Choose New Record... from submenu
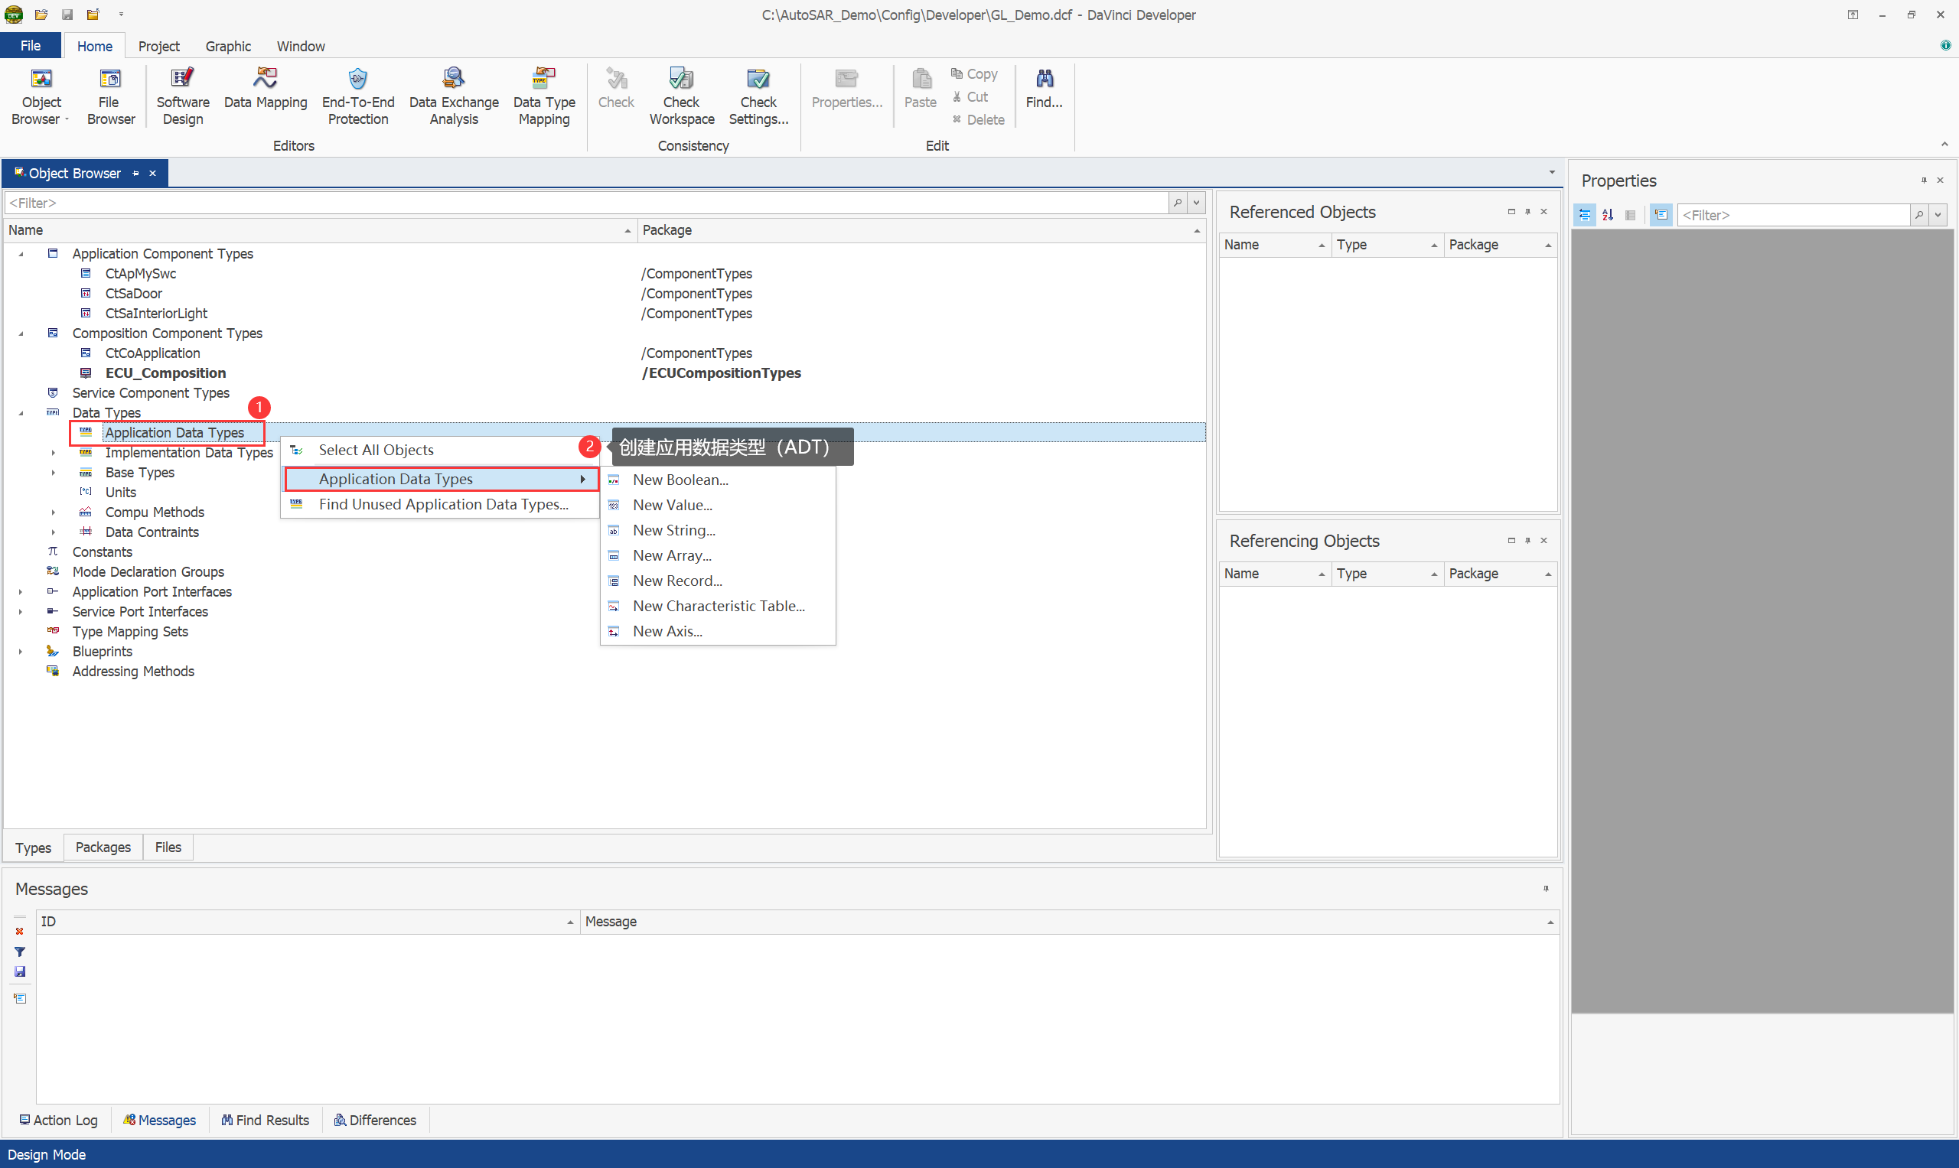This screenshot has width=1959, height=1168. pos(676,581)
